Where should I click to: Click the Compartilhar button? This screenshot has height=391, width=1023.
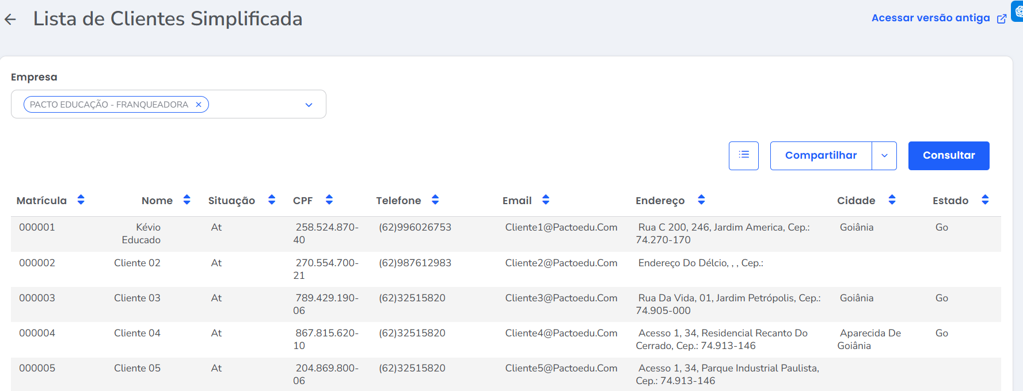820,156
